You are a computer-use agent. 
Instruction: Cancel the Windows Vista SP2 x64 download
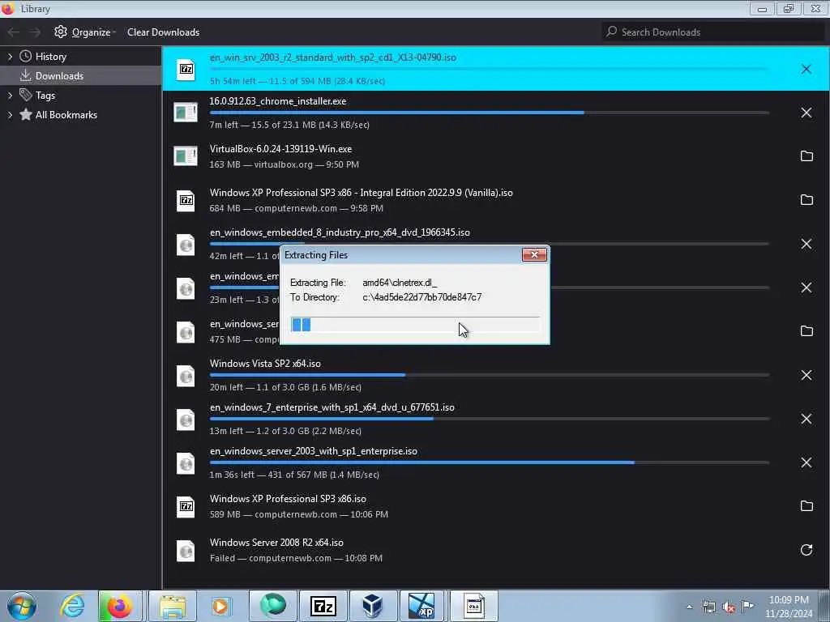pos(806,375)
